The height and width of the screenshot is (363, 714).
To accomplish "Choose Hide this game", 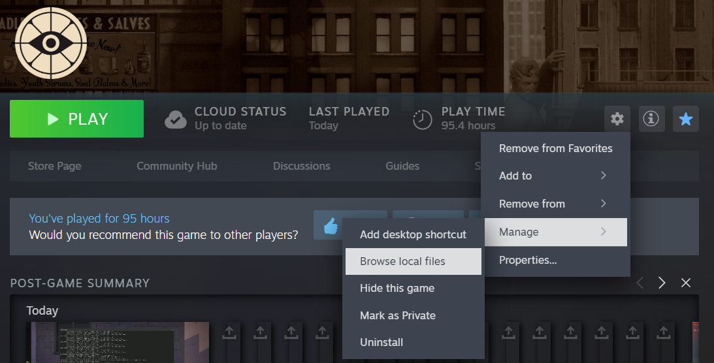I will coord(413,289).
